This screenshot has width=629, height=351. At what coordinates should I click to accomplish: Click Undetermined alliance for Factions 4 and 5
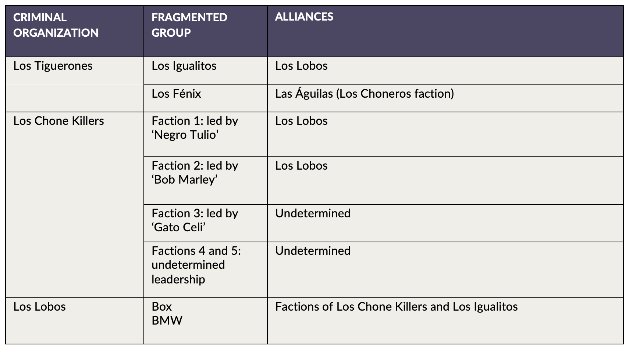coord(313,251)
